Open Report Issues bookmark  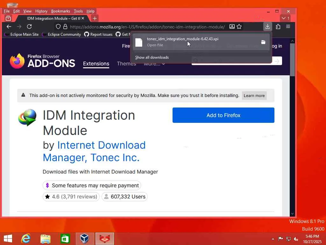98,34
